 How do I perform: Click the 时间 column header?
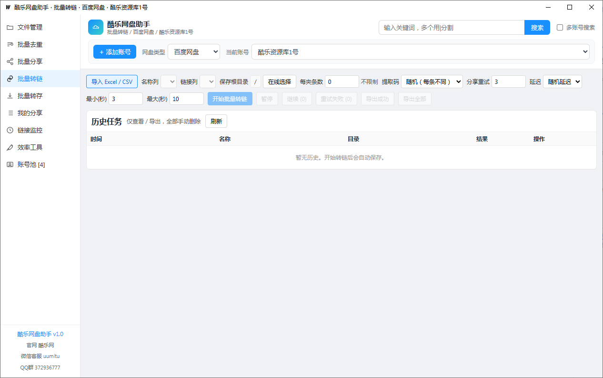(96, 139)
